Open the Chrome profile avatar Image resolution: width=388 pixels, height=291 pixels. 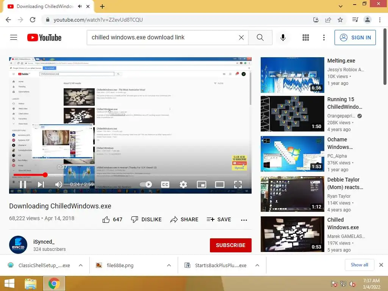pyautogui.click(x=368, y=20)
